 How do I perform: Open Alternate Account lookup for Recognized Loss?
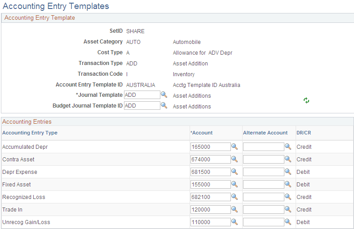pyautogui.click(x=288, y=197)
